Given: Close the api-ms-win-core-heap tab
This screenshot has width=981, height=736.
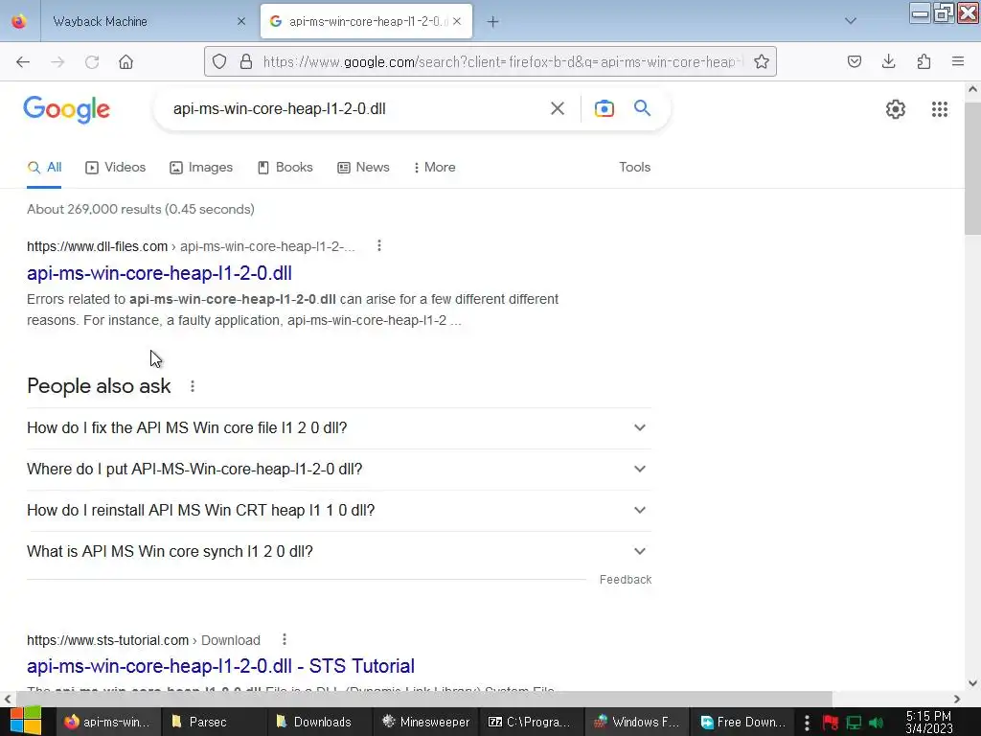Looking at the screenshot, I should click(457, 21).
